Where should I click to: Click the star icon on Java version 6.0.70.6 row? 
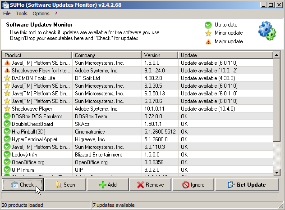coord(7,101)
